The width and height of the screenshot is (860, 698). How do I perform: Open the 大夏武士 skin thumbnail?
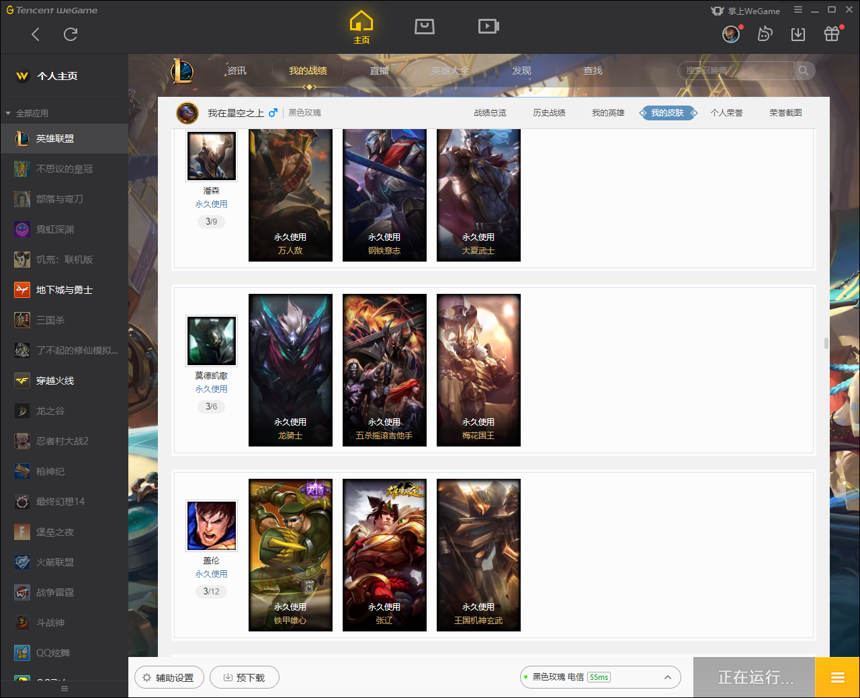(478, 195)
